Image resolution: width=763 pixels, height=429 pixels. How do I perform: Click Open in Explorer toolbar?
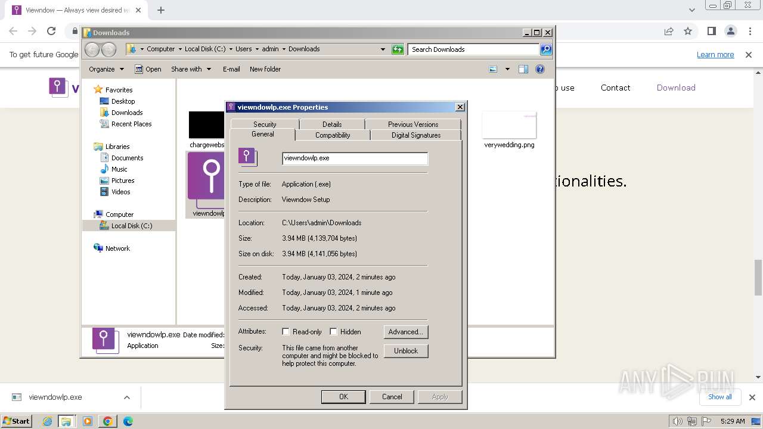148,69
